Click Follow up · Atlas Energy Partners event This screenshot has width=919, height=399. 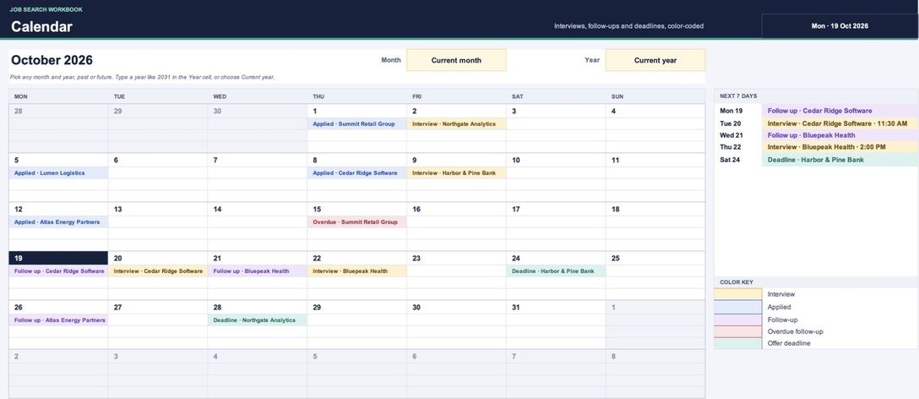tap(58, 320)
